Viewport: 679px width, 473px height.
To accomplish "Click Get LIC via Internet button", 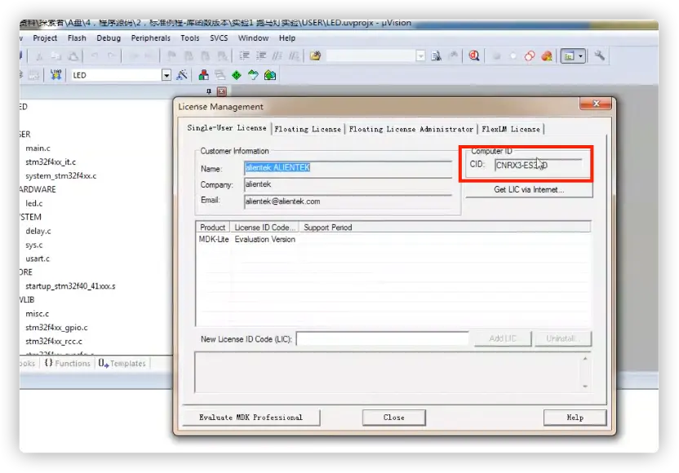I will coord(529,189).
